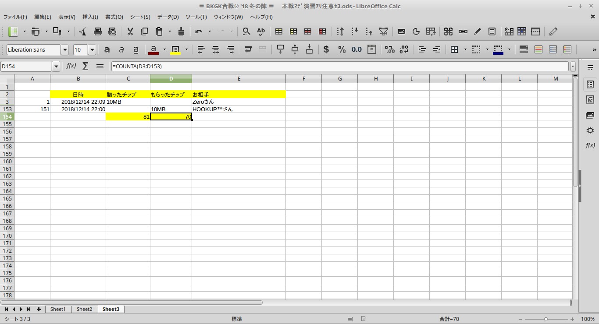
Task: Toggle the selection mode in status bar
Action: pyautogui.click(x=349, y=319)
